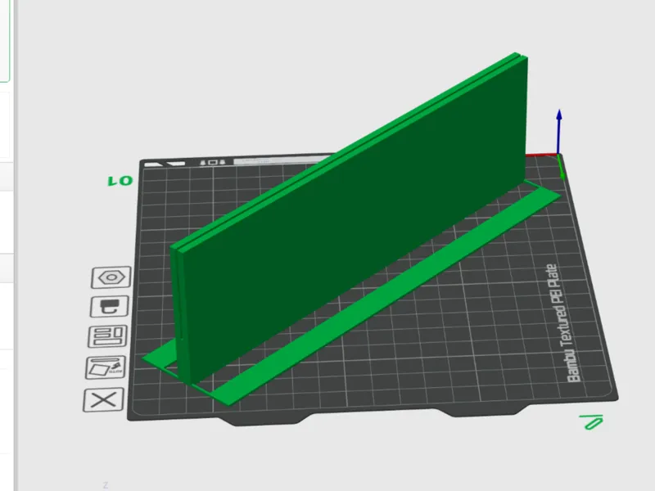Open plate settings via hexagon nut icon

tap(111, 277)
